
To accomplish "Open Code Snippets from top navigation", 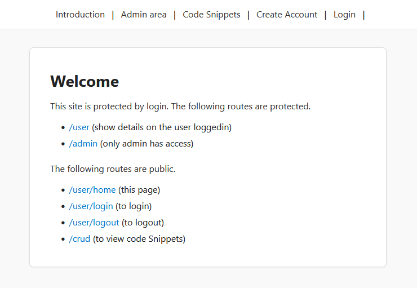I will tap(211, 15).
